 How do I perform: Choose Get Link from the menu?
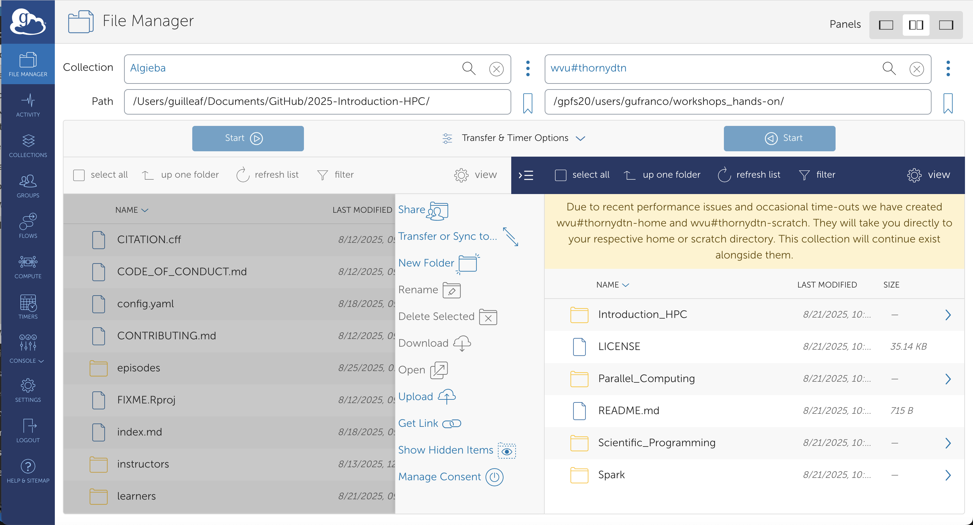[430, 423]
